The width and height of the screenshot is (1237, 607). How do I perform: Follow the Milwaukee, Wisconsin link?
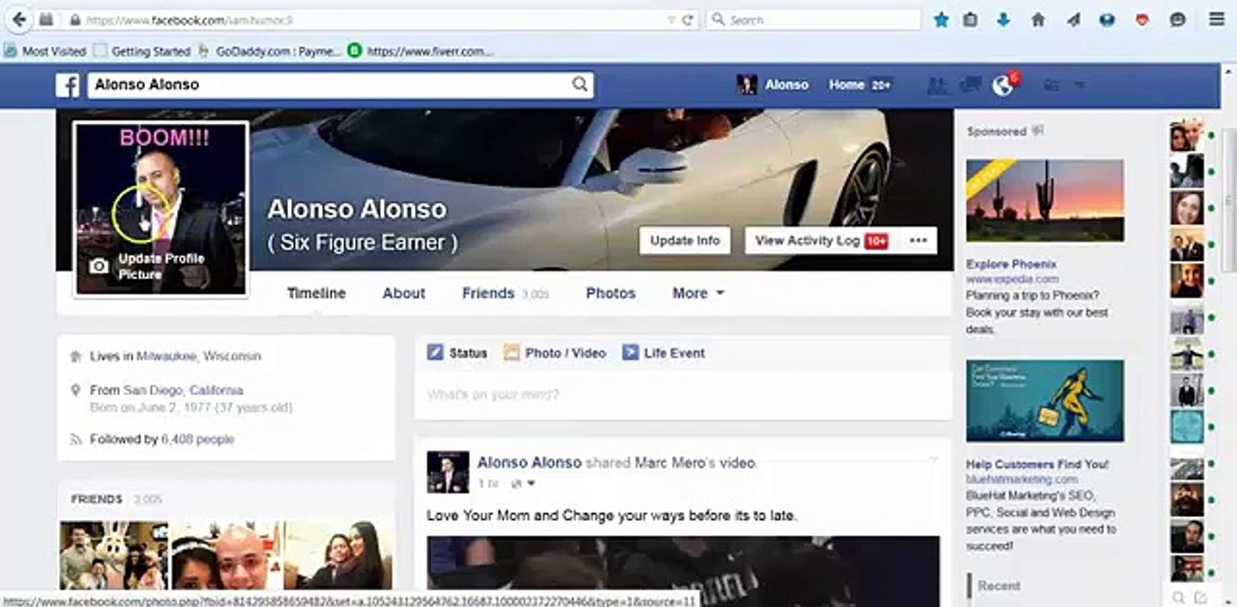point(199,357)
